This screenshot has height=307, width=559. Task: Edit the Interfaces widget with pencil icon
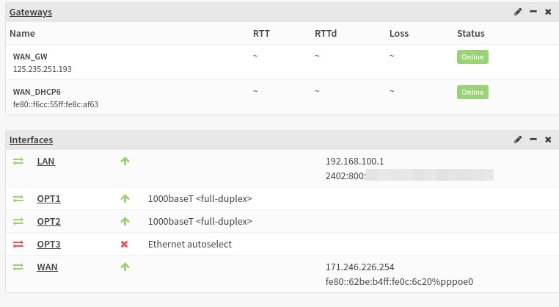click(x=519, y=140)
